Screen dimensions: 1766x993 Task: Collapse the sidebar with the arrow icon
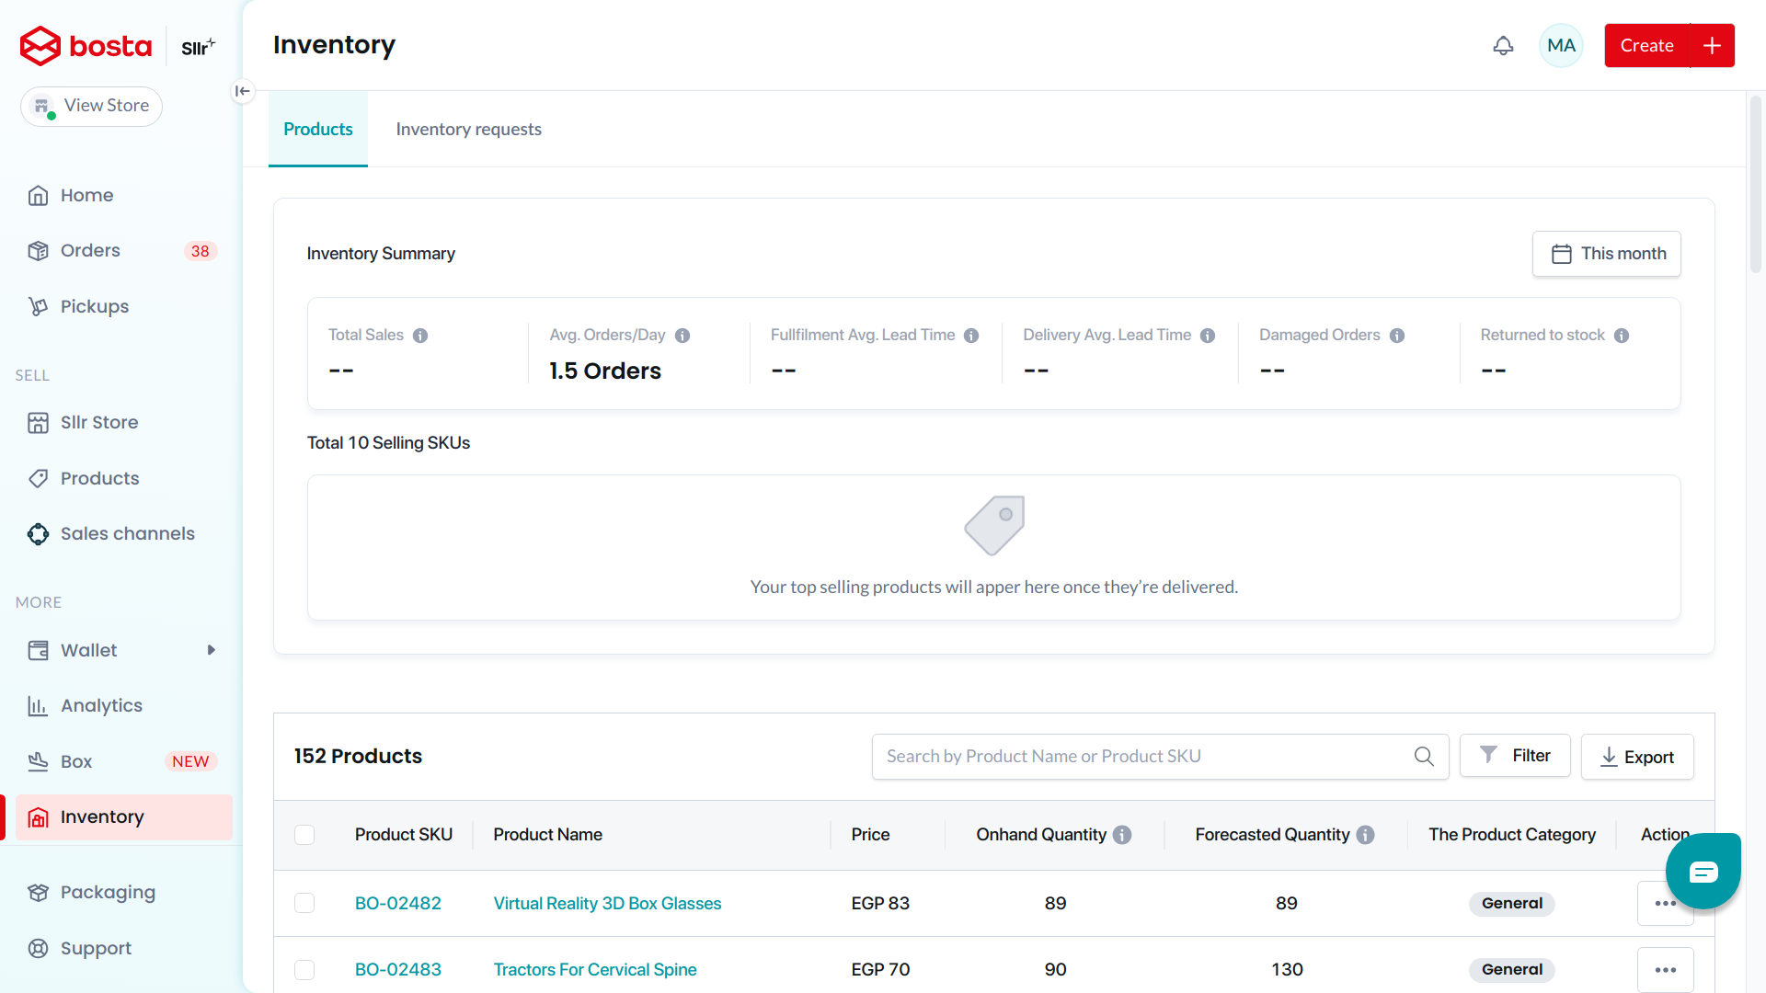(243, 91)
